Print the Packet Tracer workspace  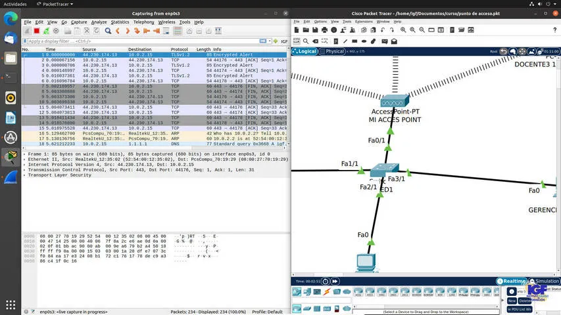[324, 30]
